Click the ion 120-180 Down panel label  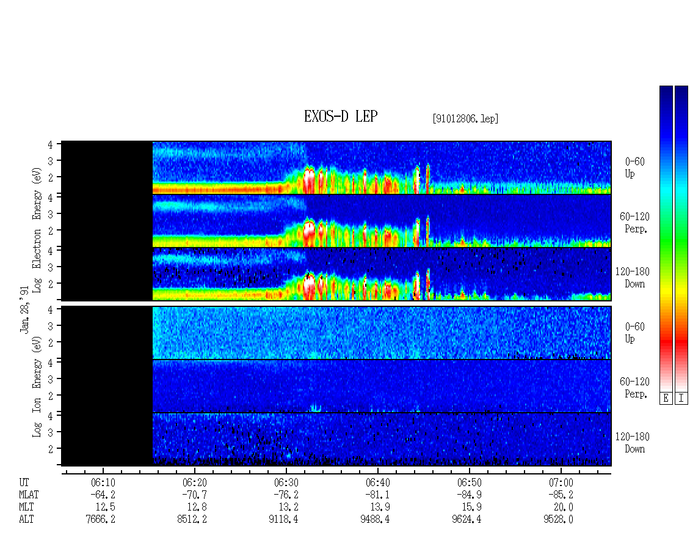[x=633, y=443]
